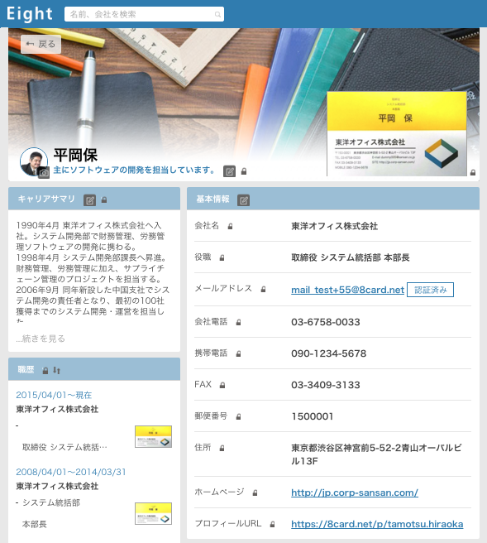Toggle privacy lock for メールアドレス
The width and height of the screenshot is (487, 543).
pyautogui.click(x=263, y=289)
